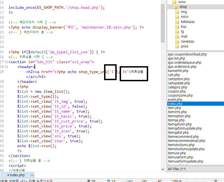This screenshot has height=182, width=224.
Task: Select itemuse.php file
Action: click(177, 153)
